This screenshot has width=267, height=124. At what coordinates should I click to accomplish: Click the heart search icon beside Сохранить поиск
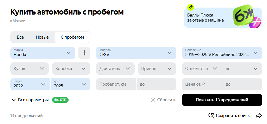point(211,116)
